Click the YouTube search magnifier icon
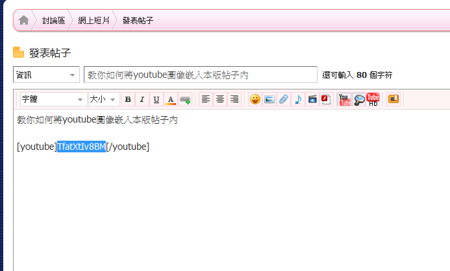450x271 pixels. (x=358, y=99)
